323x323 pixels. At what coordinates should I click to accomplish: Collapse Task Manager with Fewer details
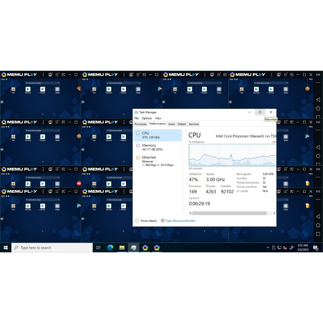click(x=146, y=220)
